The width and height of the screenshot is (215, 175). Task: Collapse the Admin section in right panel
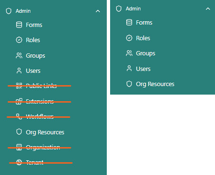click(208, 9)
